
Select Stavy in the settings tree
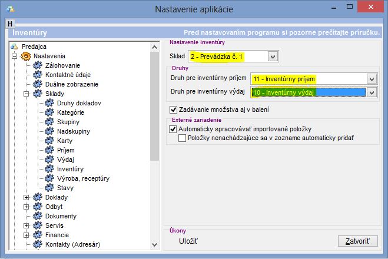click(x=65, y=188)
